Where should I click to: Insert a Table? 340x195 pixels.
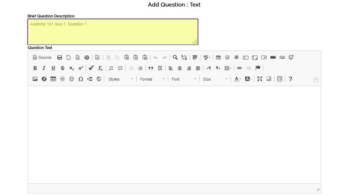(53, 79)
